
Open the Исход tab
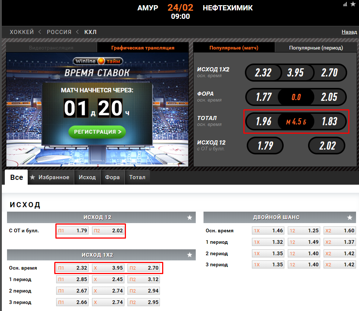pos(87,177)
